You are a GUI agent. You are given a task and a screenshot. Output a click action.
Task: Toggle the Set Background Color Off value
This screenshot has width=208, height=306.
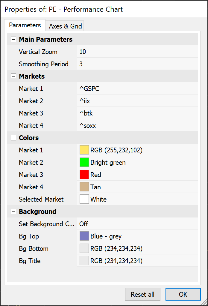137,224
